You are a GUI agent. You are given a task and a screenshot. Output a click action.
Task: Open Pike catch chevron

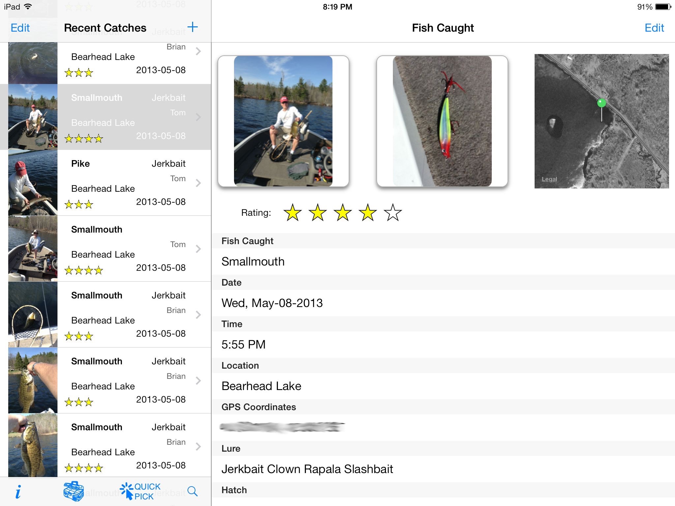tap(198, 183)
